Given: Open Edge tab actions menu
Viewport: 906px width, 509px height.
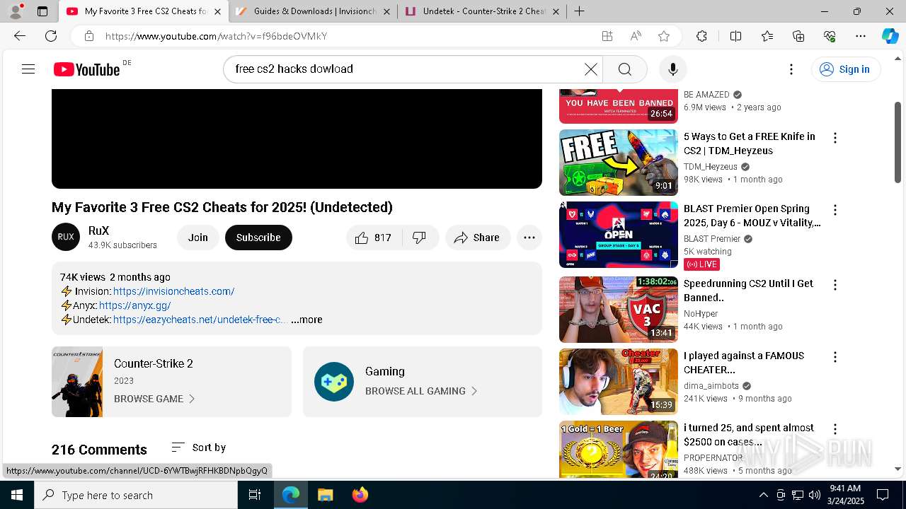Looking at the screenshot, I should 42,11.
